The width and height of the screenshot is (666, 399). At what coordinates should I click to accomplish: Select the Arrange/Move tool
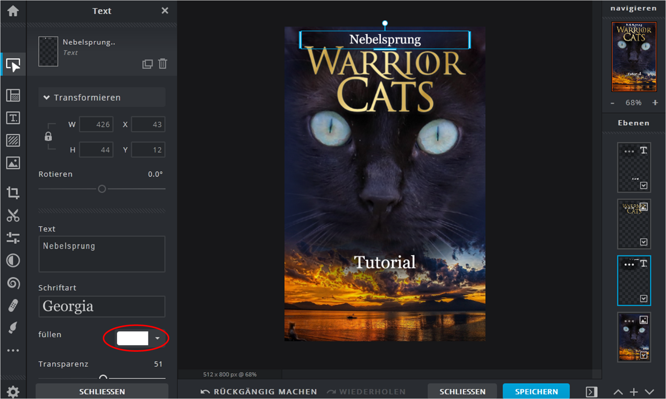(13, 65)
